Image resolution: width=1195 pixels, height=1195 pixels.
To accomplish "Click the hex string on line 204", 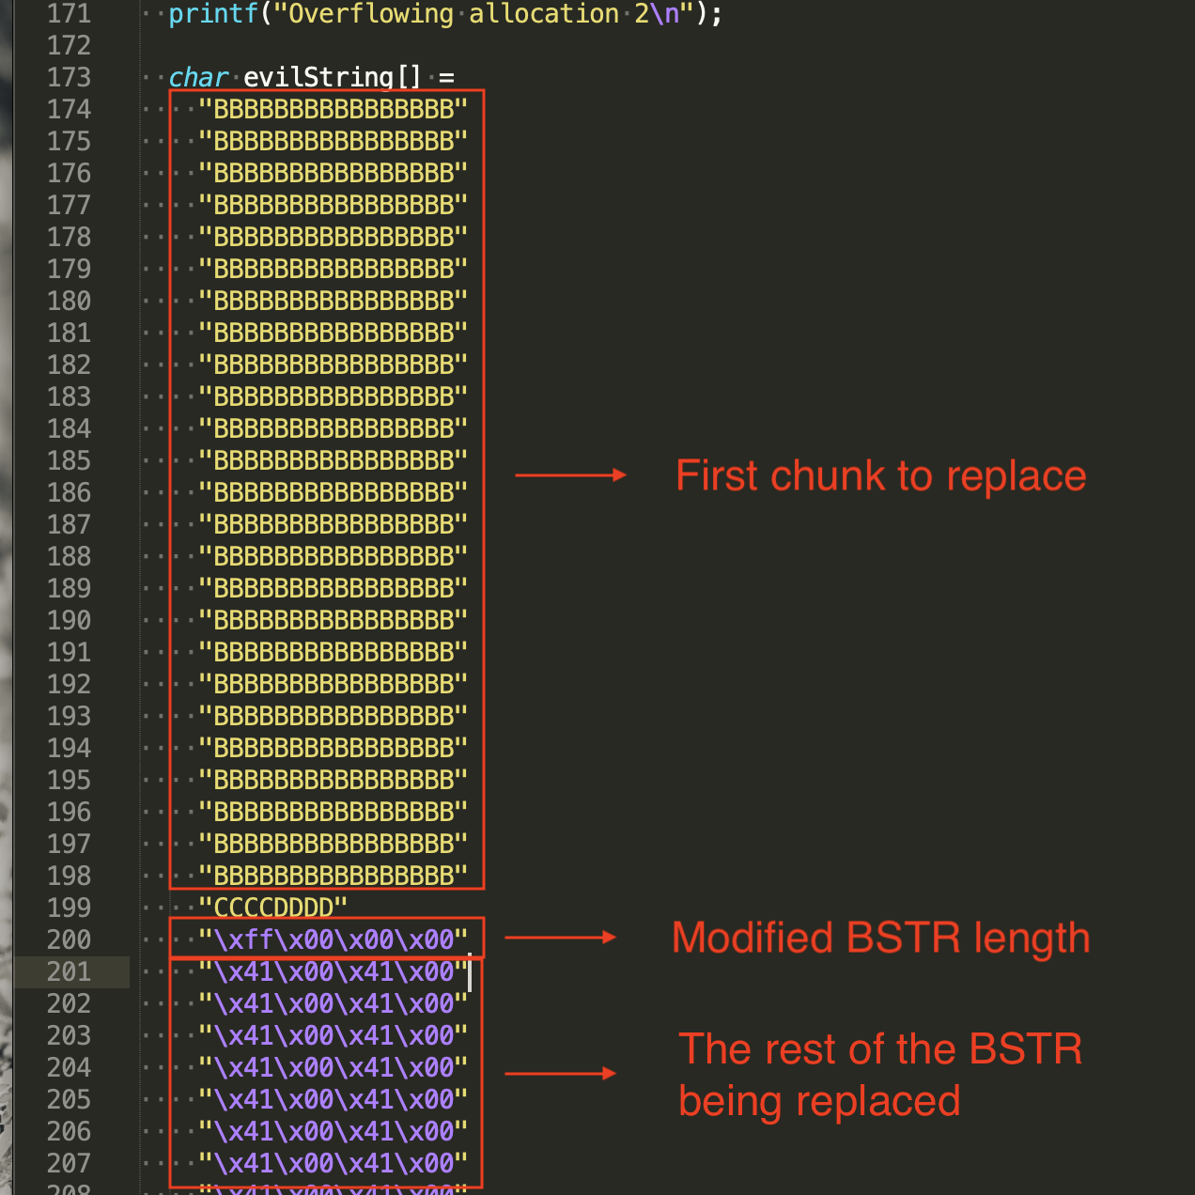I will [x=333, y=1067].
